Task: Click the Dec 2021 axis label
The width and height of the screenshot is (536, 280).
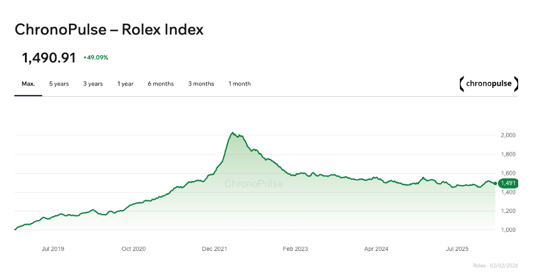Action: (215, 249)
